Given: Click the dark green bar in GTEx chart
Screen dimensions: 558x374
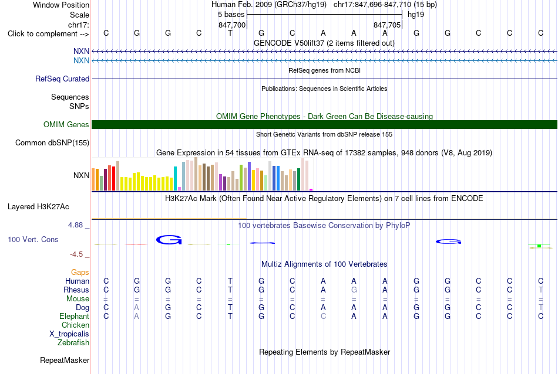Looking at the screenshot, I should click(298, 179).
